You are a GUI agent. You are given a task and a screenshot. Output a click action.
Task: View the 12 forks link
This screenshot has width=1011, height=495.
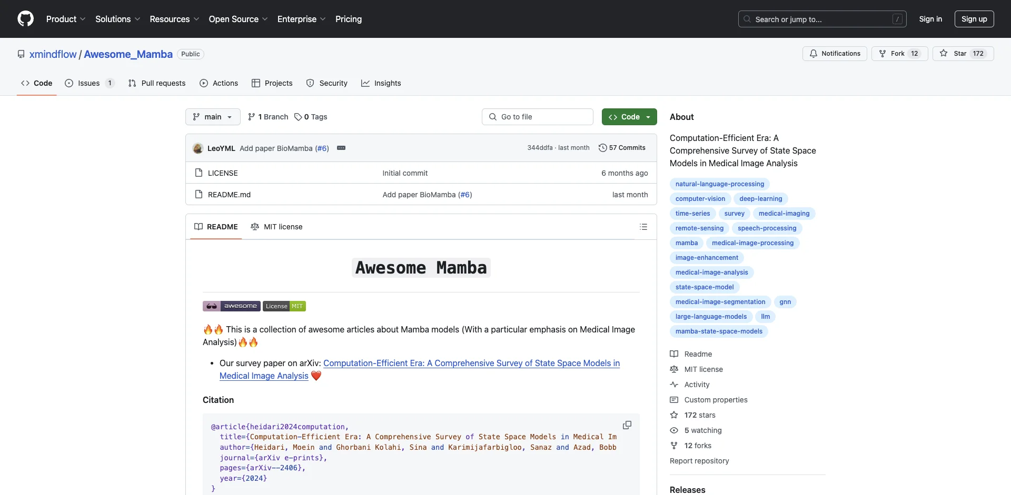coord(691,446)
